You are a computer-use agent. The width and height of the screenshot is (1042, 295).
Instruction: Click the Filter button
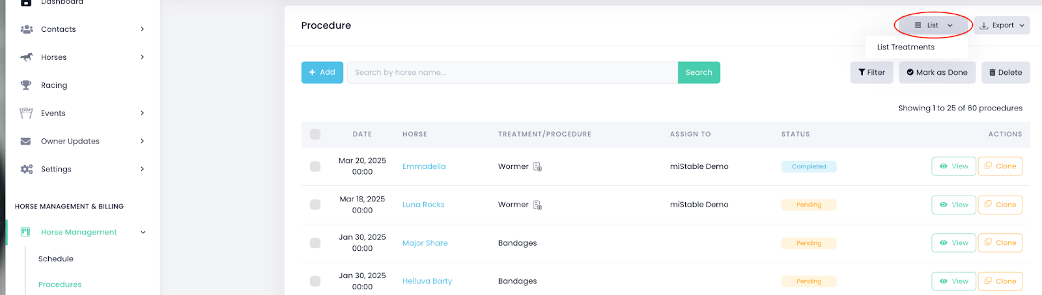pos(871,73)
